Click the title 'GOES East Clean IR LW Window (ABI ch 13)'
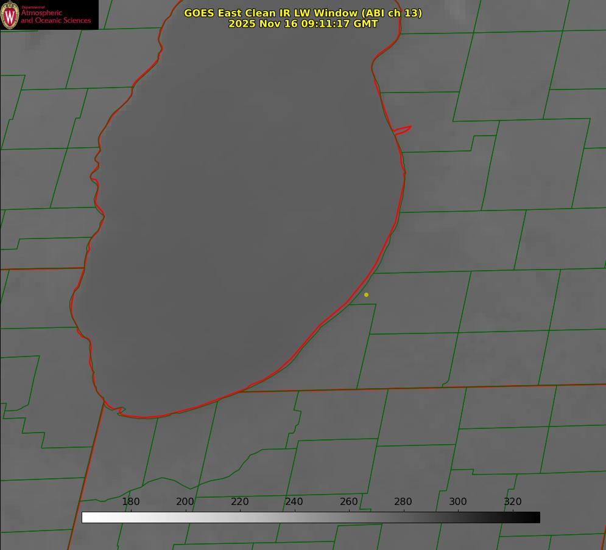This screenshot has height=550, width=606. (x=303, y=13)
